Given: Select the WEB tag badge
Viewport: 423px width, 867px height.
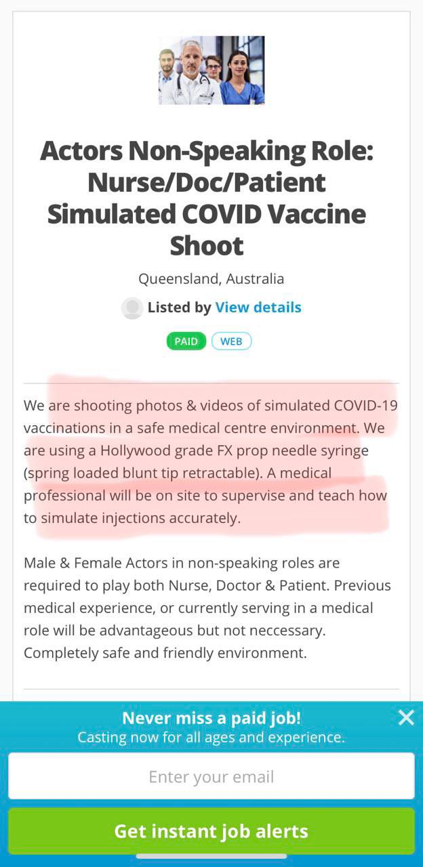Looking at the screenshot, I should (231, 341).
